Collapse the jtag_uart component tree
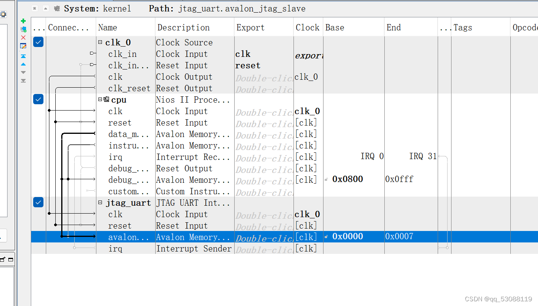This screenshot has width=538, height=306. pos(100,203)
